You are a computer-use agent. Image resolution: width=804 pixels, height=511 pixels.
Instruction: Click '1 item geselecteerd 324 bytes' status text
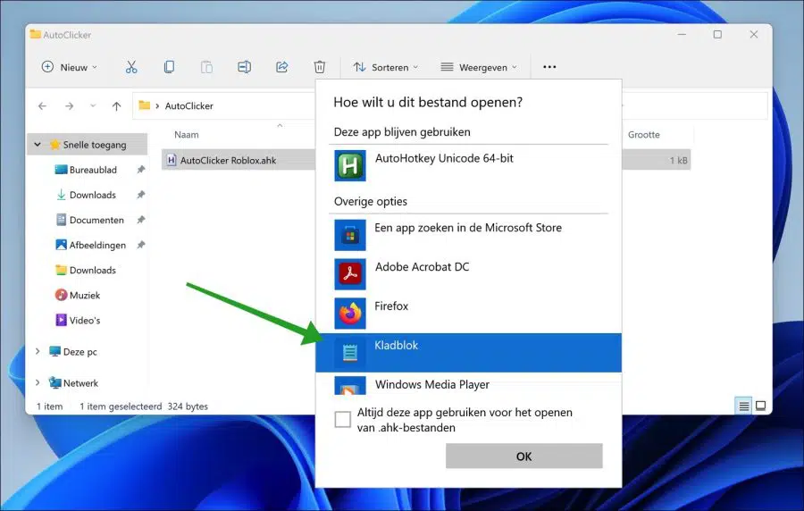pyautogui.click(x=144, y=406)
